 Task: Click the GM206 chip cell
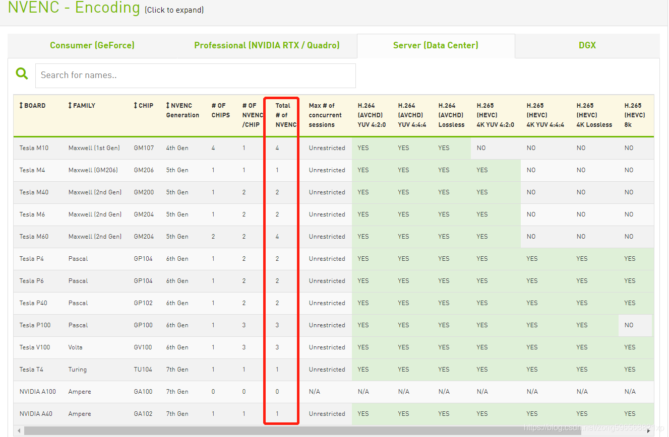tap(144, 170)
